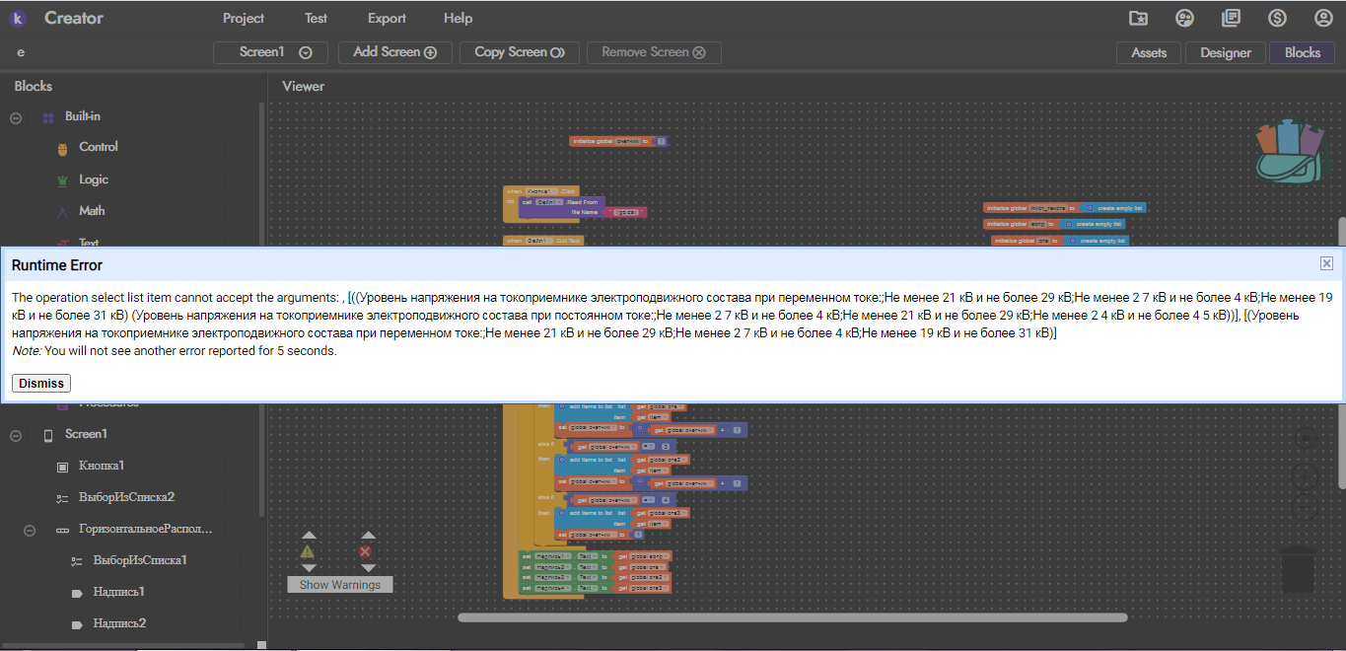Center the workspace with the target icon
Screen dimensions: 1346x651
click(1305, 439)
